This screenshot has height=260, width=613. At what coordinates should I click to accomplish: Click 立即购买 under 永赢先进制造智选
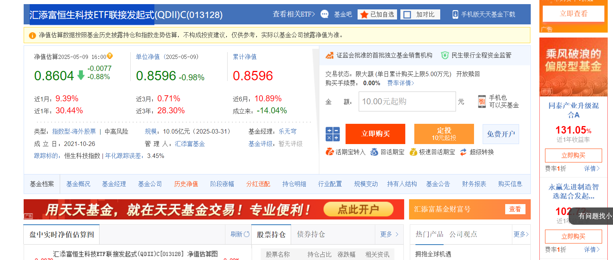point(574,236)
